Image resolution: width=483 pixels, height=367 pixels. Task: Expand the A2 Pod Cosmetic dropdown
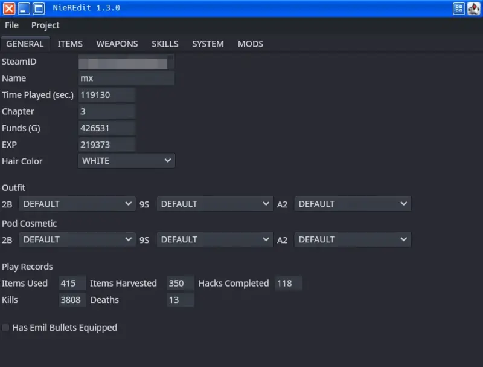[353, 239]
